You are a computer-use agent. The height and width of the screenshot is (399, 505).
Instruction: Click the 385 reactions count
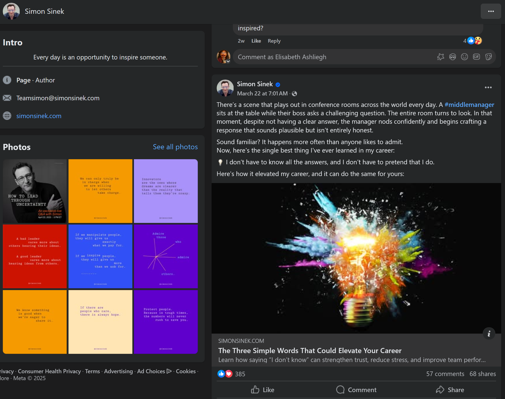click(240, 374)
